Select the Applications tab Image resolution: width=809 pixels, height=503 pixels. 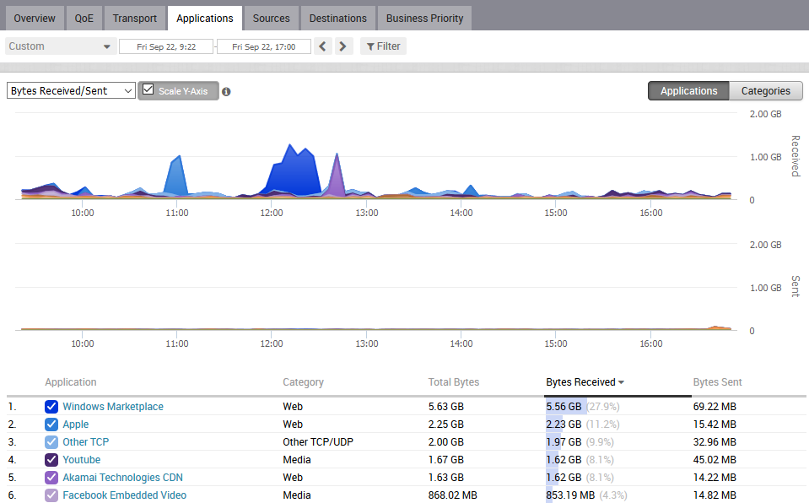205,18
